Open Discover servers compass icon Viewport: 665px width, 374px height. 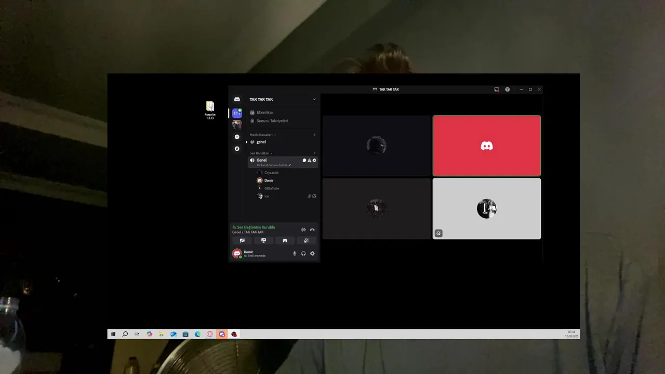tap(237, 149)
